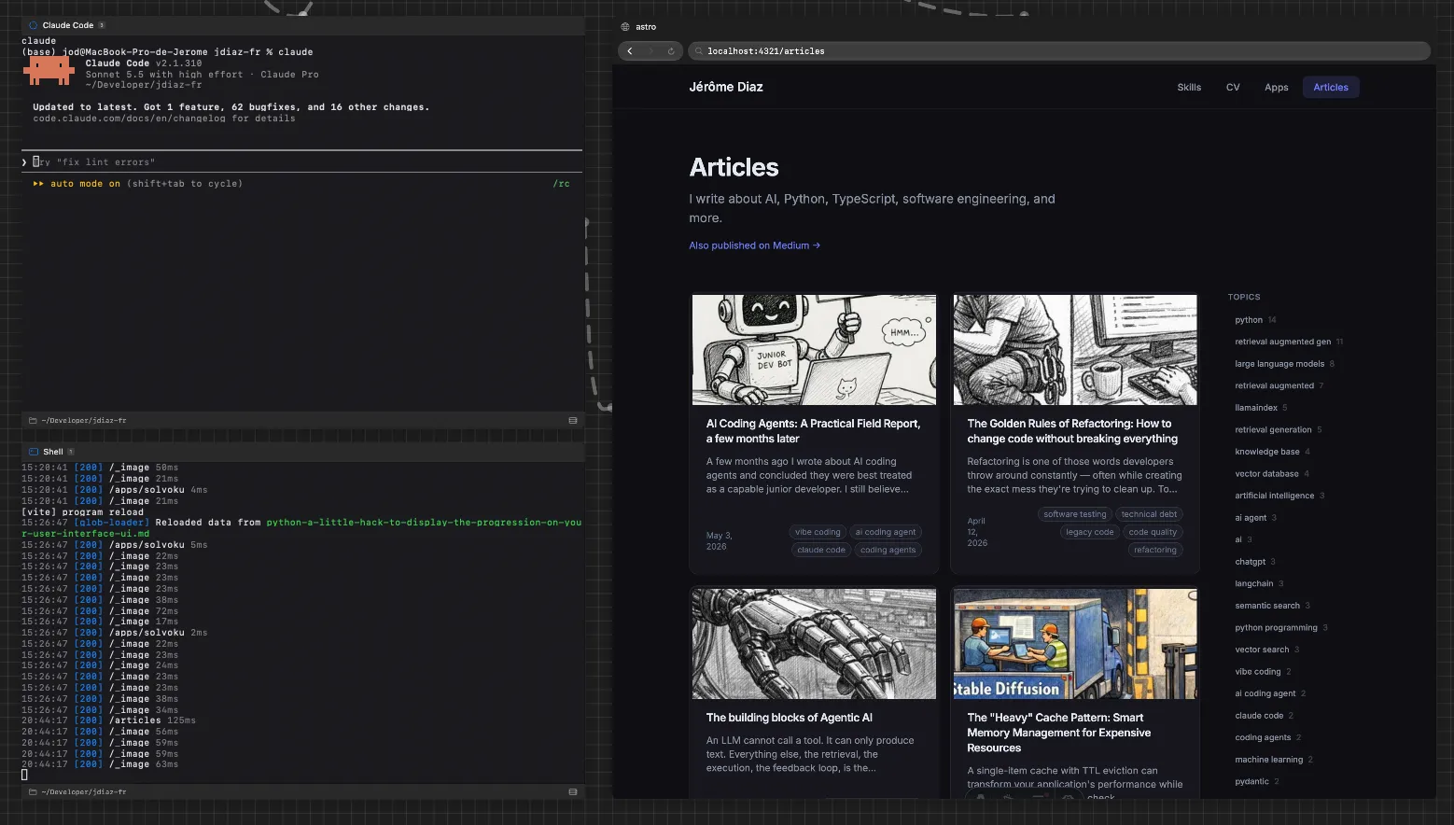1454x825 pixels.
Task: Follow the Also published on Medium link
Action: (x=754, y=245)
